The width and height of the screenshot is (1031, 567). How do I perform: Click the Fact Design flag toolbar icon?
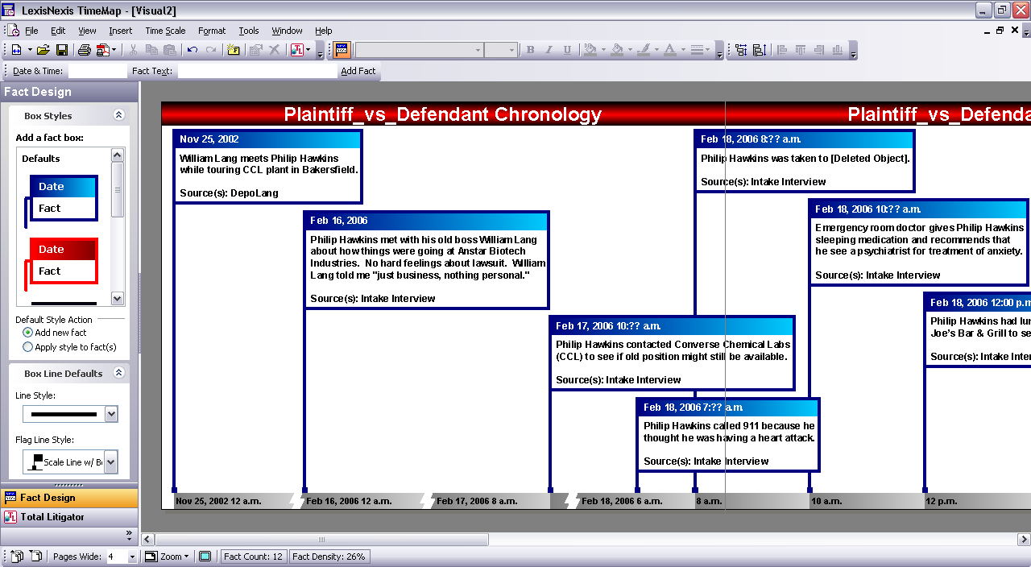coord(342,50)
